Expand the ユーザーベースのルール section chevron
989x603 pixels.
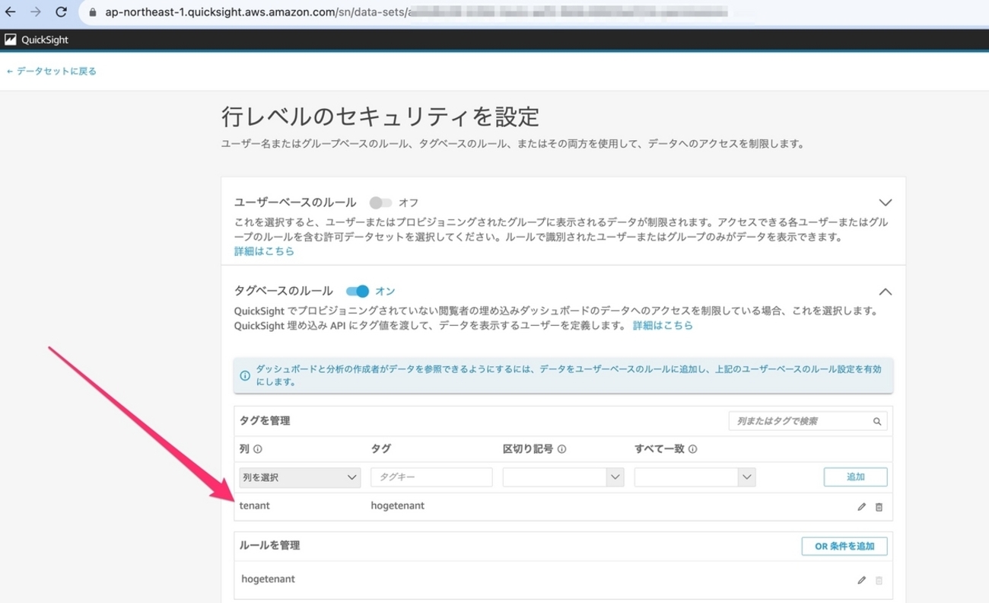point(885,203)
